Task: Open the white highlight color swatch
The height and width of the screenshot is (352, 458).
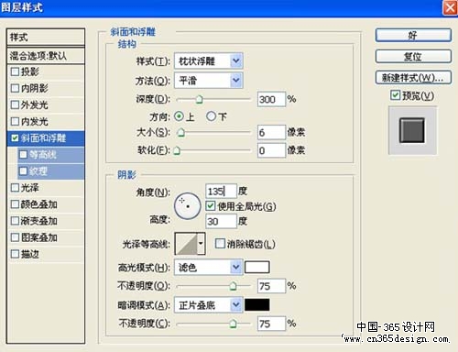Action: click(257, 267)
